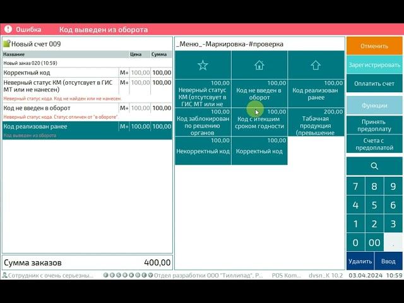The image size is (404, 303).
Task: Click dvsn_K 10.2 status entry
Action: click(x=326, y=275)
